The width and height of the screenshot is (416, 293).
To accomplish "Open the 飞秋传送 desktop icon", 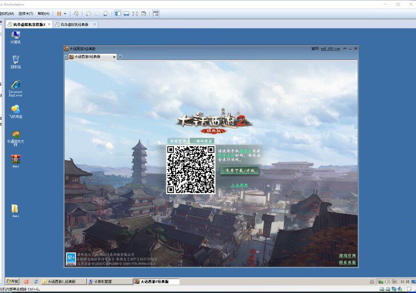I will pos(15,111).
